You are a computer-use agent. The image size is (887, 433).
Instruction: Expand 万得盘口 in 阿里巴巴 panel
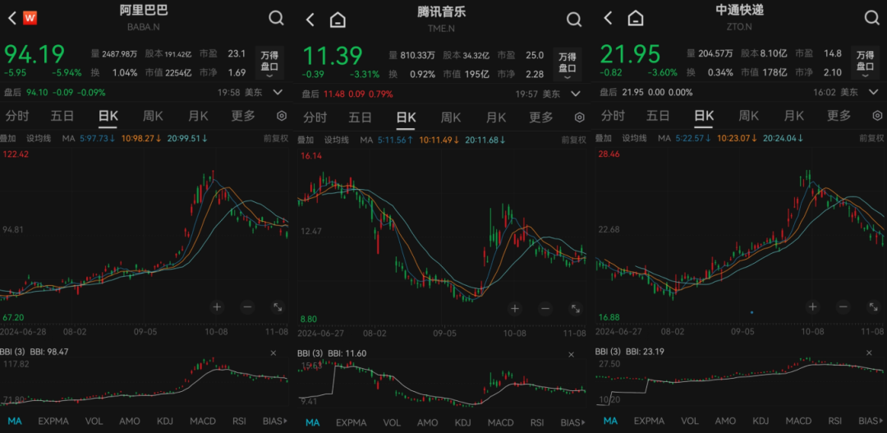[269, 62]
